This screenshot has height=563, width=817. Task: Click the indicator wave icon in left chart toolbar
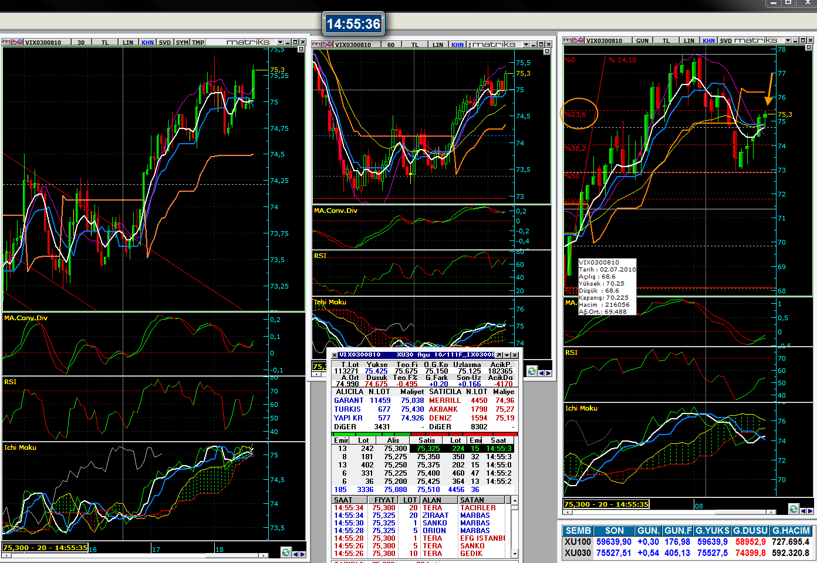[17, 42]
